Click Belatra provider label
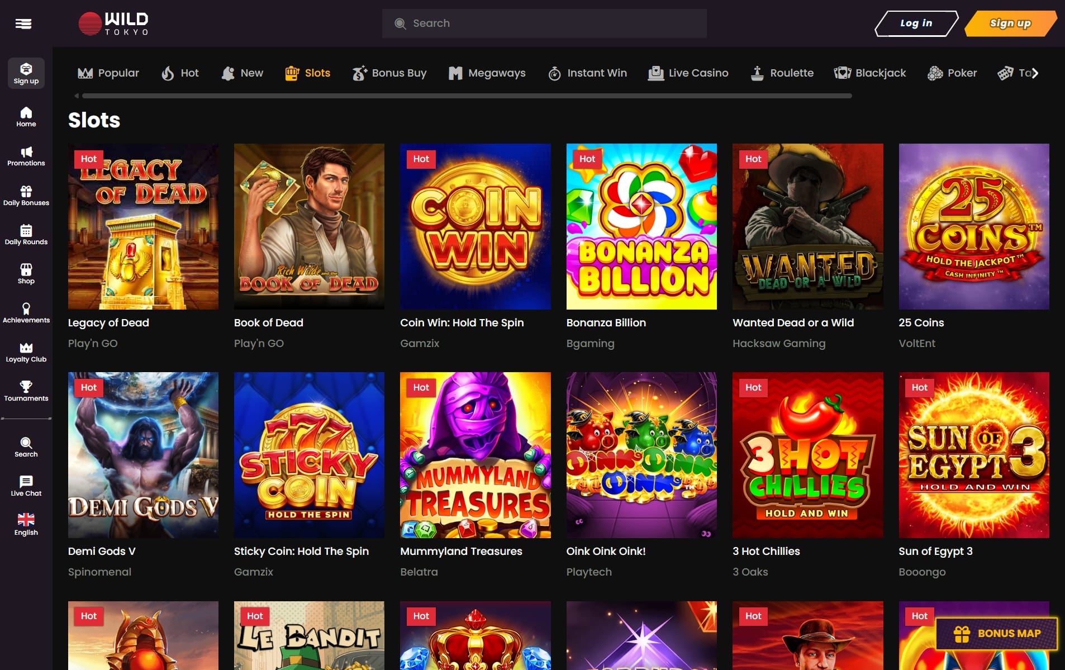Screen dimensions: 1065x670 coord(419,572)
